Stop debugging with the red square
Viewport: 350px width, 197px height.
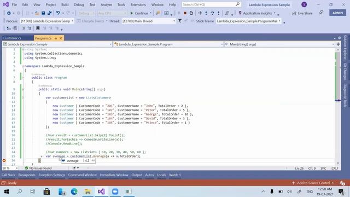(185, 13)
